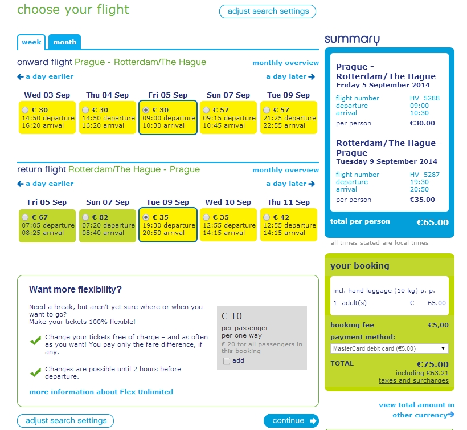The image size is (467, 430).
Task: Click the bottom adjust search settings button
Action: (x=65, y=421)
